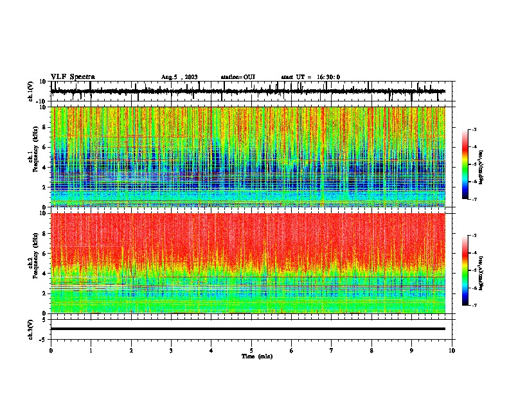Click the "5" tick on the time axis
This screenshot has width=509, height=393.
(251, 351)
